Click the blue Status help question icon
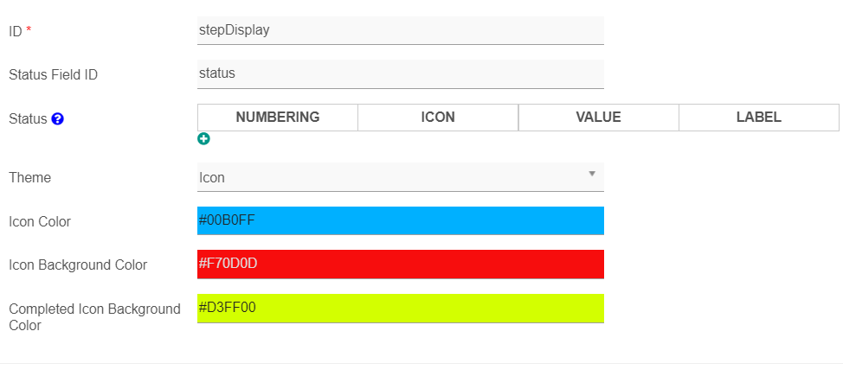This screenshot has width=843, height=376. [57, 119]
